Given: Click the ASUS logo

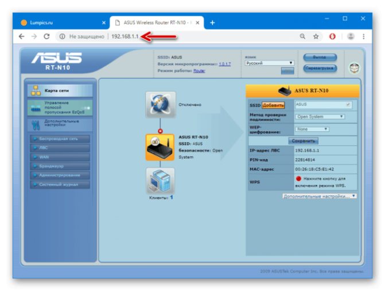Looking at the screenshot, I should (x=56, y=58).
